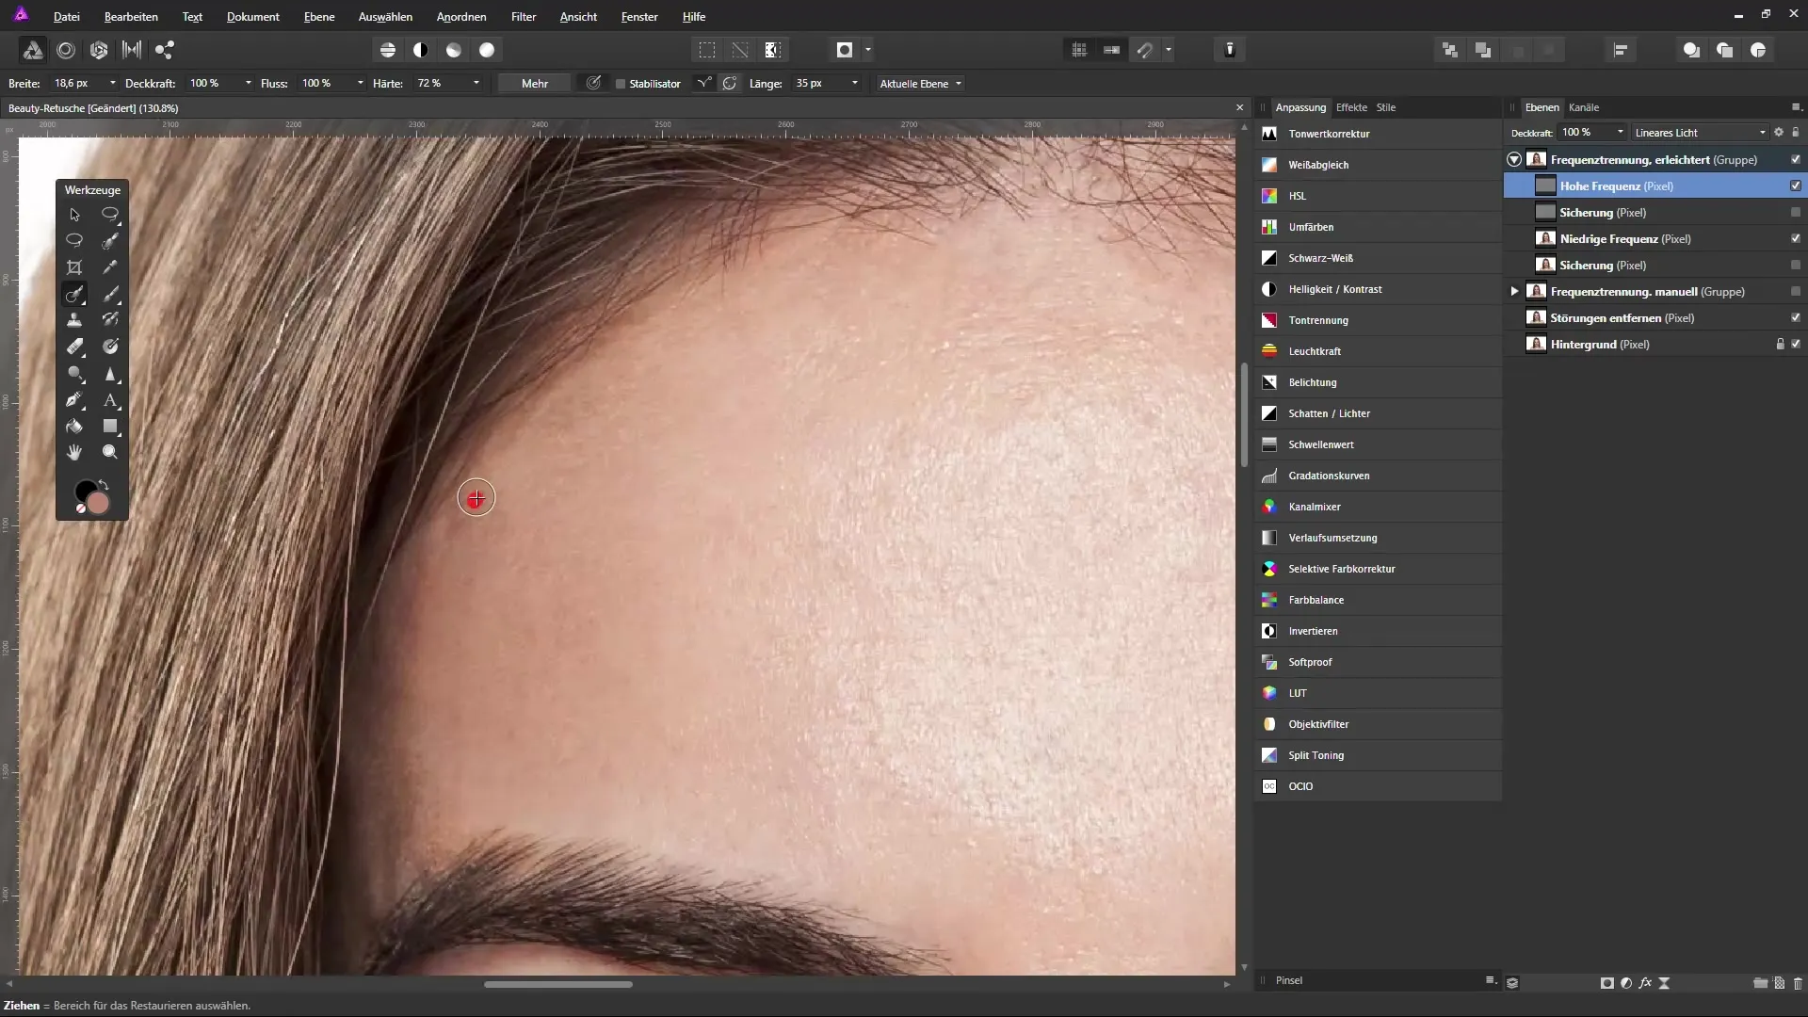Select the Dodge brush tool
The width and height of the screenshot is (1808, 1017).
click(74, 374)
